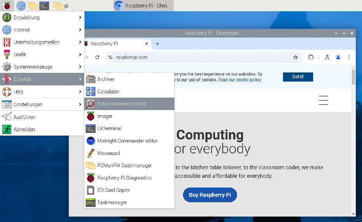Click the Taskmanager graph icon

[91, 203]
